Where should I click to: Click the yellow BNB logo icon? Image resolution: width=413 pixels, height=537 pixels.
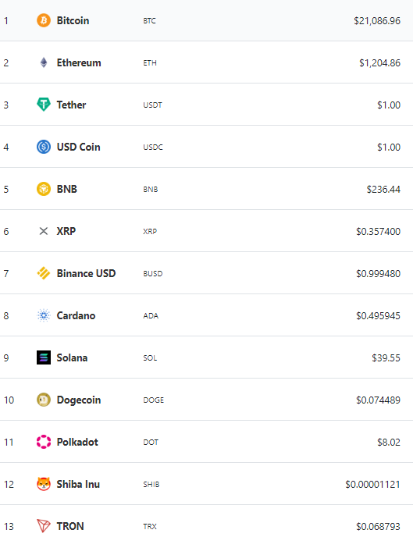[44, 189]
